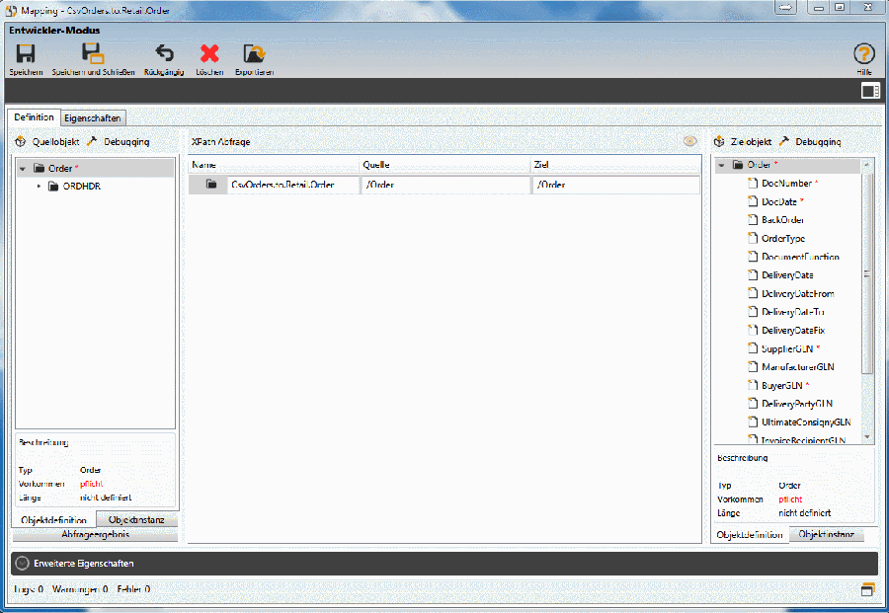Click the scroll down arrow in Zielobjekt tree
The image size is (889, 613).
click(x=867, y=436)
